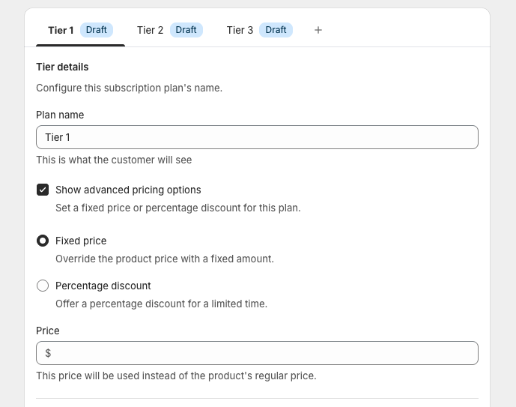Click the "Fixed price" label text
516x407 pixels.
coord(81,241)
